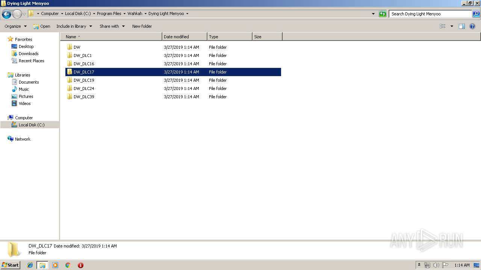Click the Change your view icon
The height and width of the screenshot is (270, 481).
[x=443, y=26]
